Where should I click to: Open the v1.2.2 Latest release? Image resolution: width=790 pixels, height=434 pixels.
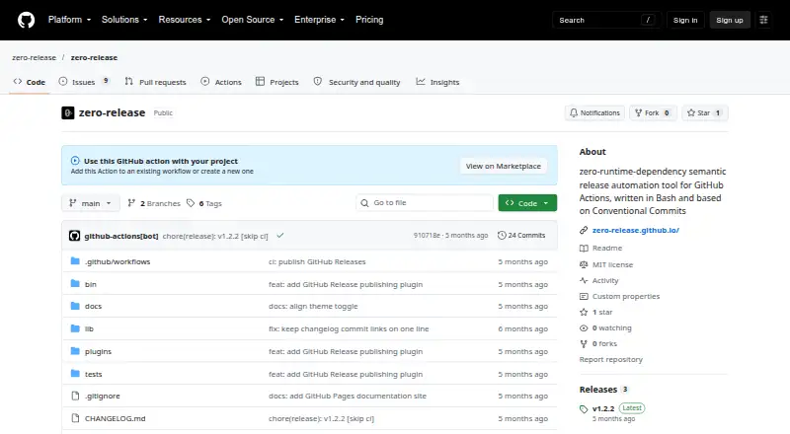(612, 408)
